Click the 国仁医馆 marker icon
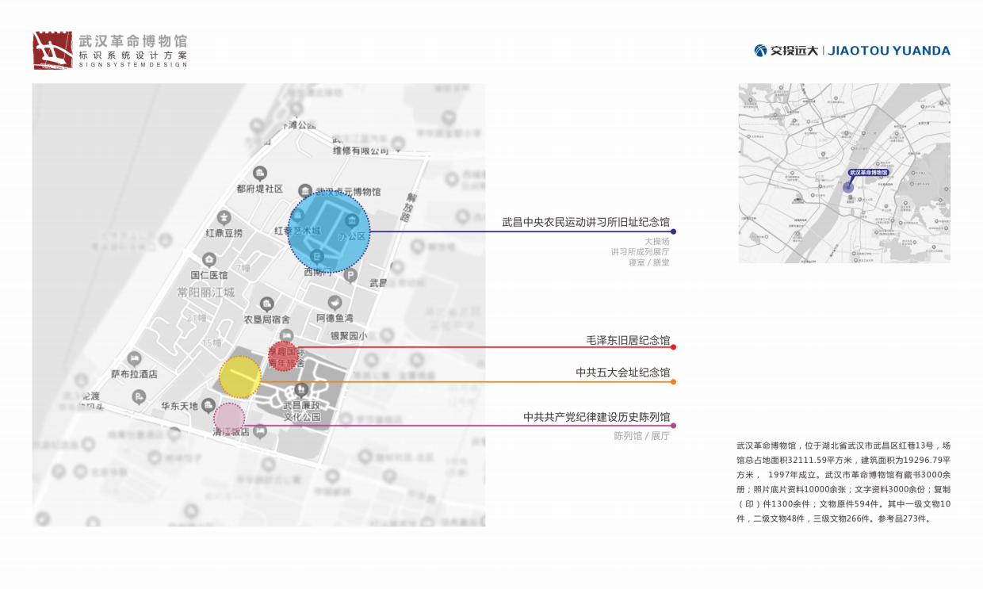 [208, 260]
